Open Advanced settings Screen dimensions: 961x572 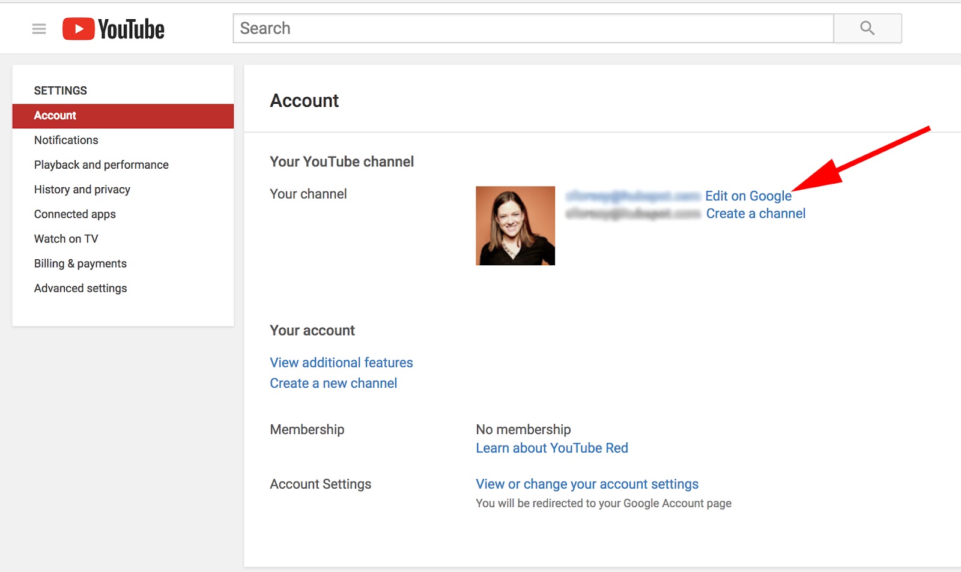(x=80, y=288)
